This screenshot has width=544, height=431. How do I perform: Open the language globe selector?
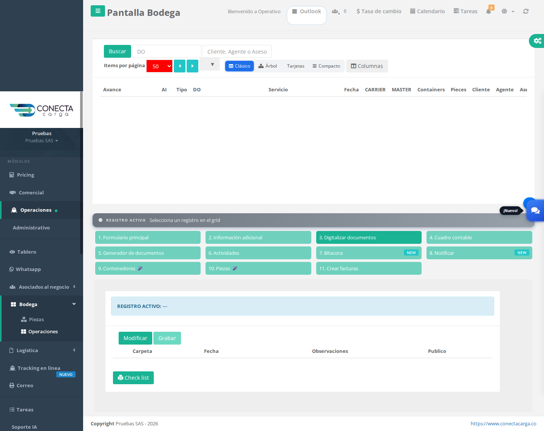click(x=508, y=11)
